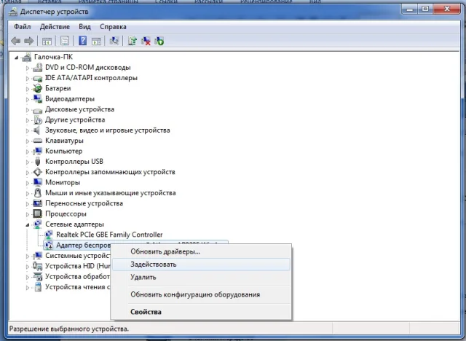Click status bar text Разрешение выбранного устройства
466x341 pixels.
[x=69, y=329]
